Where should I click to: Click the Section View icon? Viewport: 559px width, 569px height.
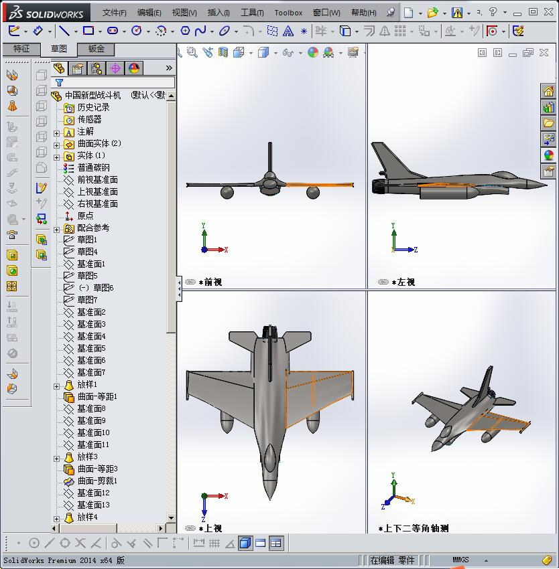(x=223, y=53)
